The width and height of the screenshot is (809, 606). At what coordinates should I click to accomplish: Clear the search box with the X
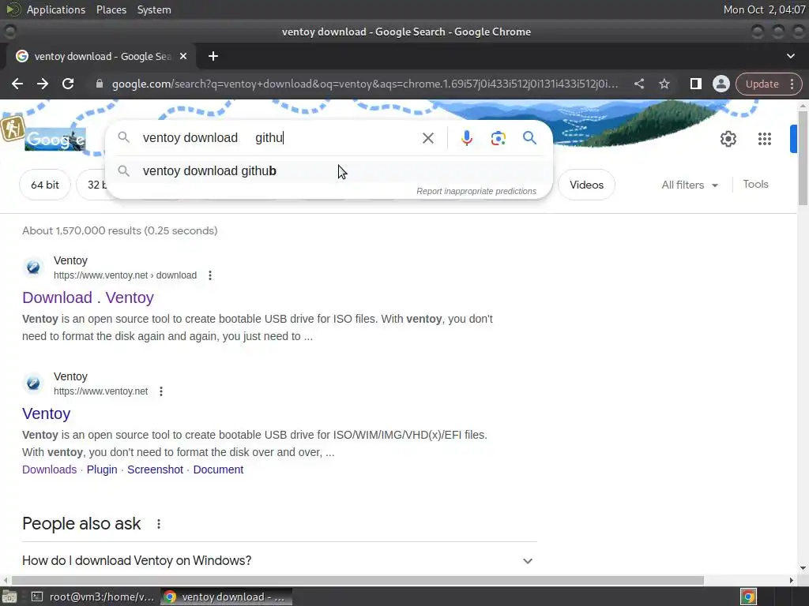tap(427, 138)
